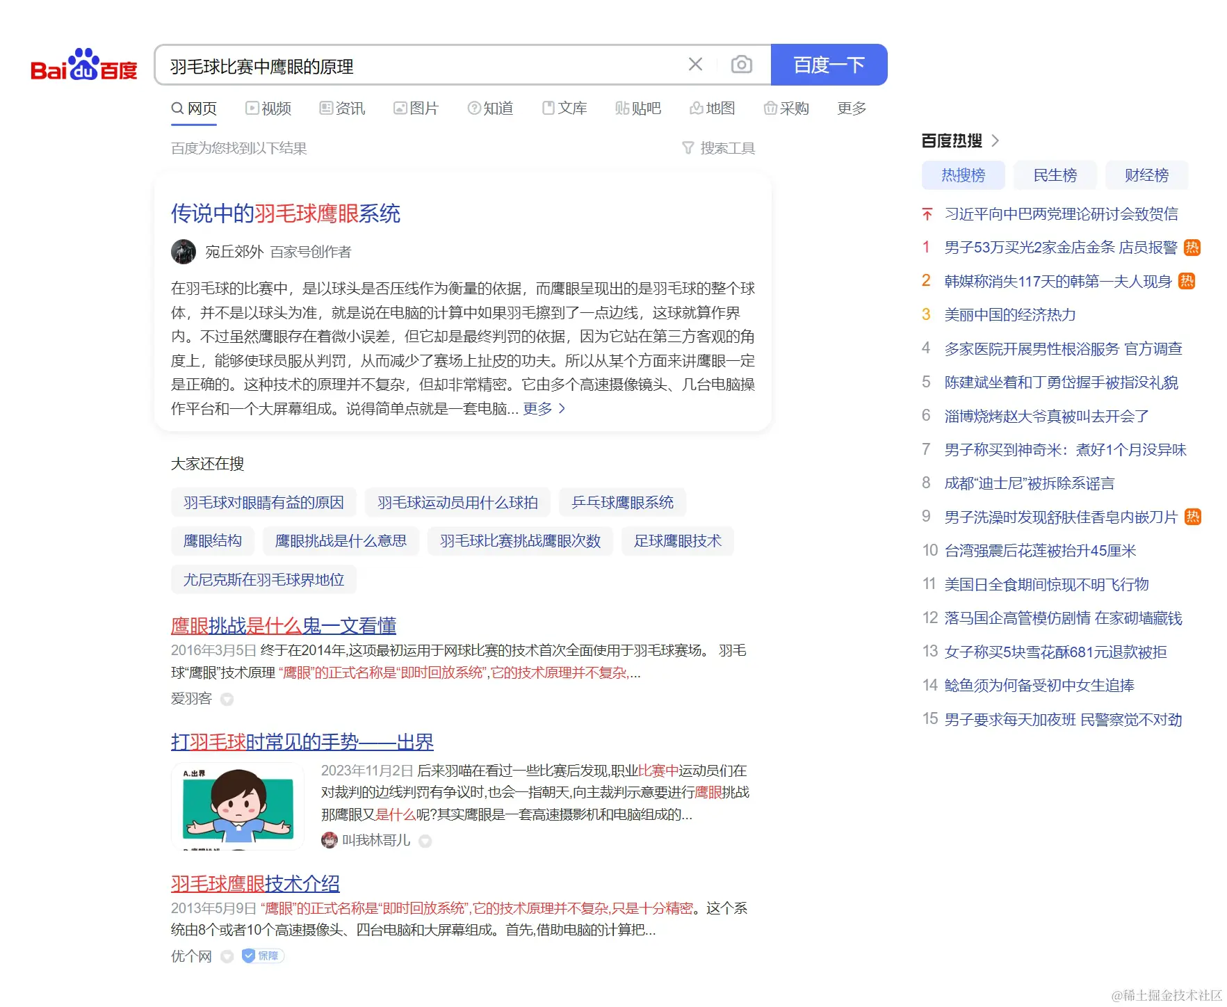Screen dimensions: 1227x1007
Task: Open the 采购 tab
Action: pos(786,108)
